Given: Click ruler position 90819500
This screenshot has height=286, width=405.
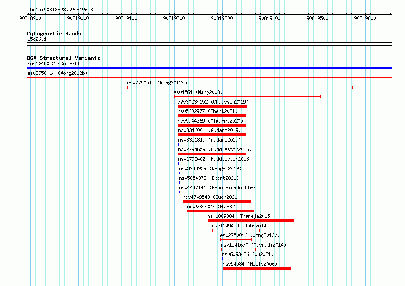Looking at the screenshot, I should [318, 18].
